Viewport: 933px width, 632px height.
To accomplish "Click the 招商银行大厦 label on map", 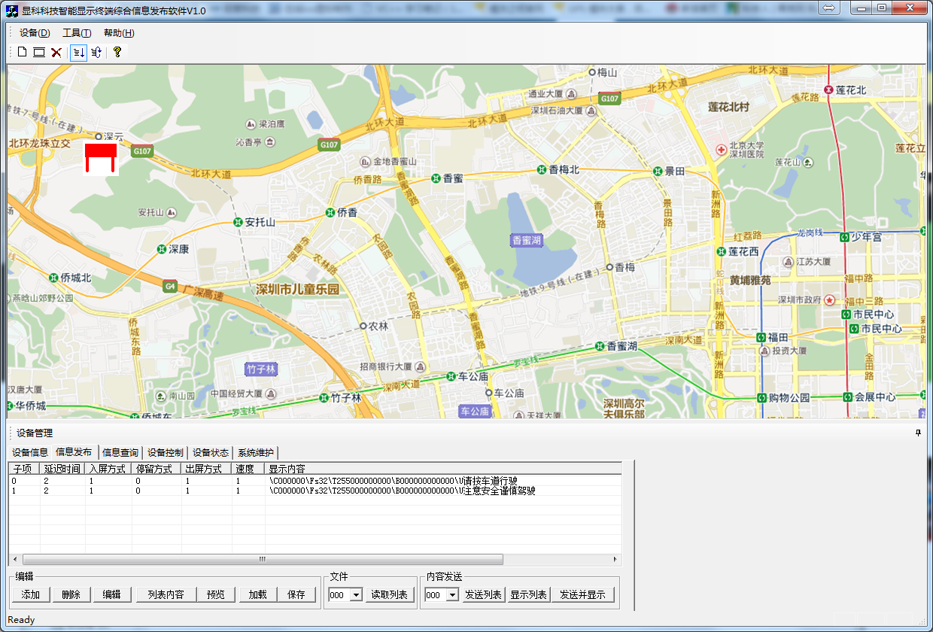I will [x=386, y=366].
